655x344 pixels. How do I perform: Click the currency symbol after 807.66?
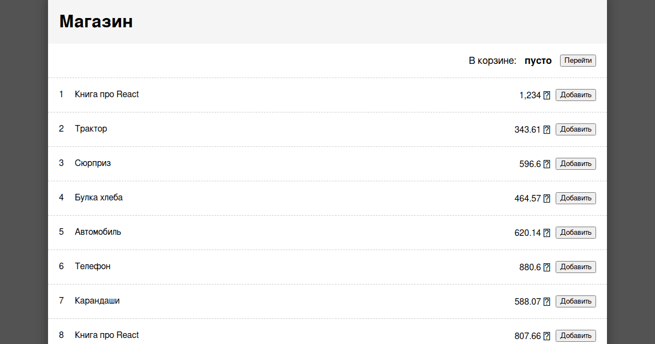pos(547,336)
